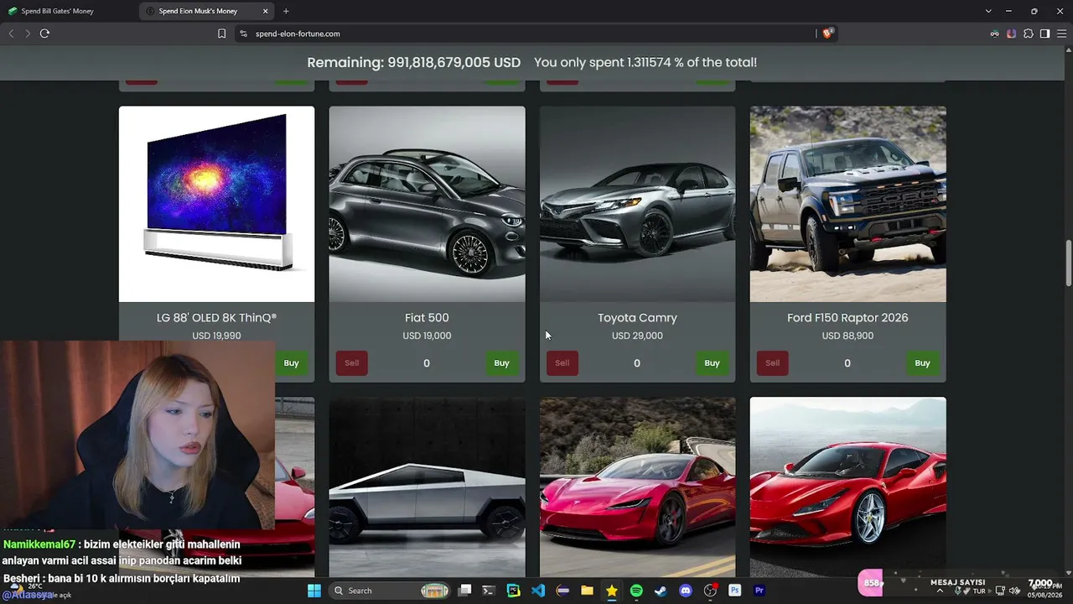
Task: Open Premiere Pro from the taskbar
Action: (x=759, y=591)
